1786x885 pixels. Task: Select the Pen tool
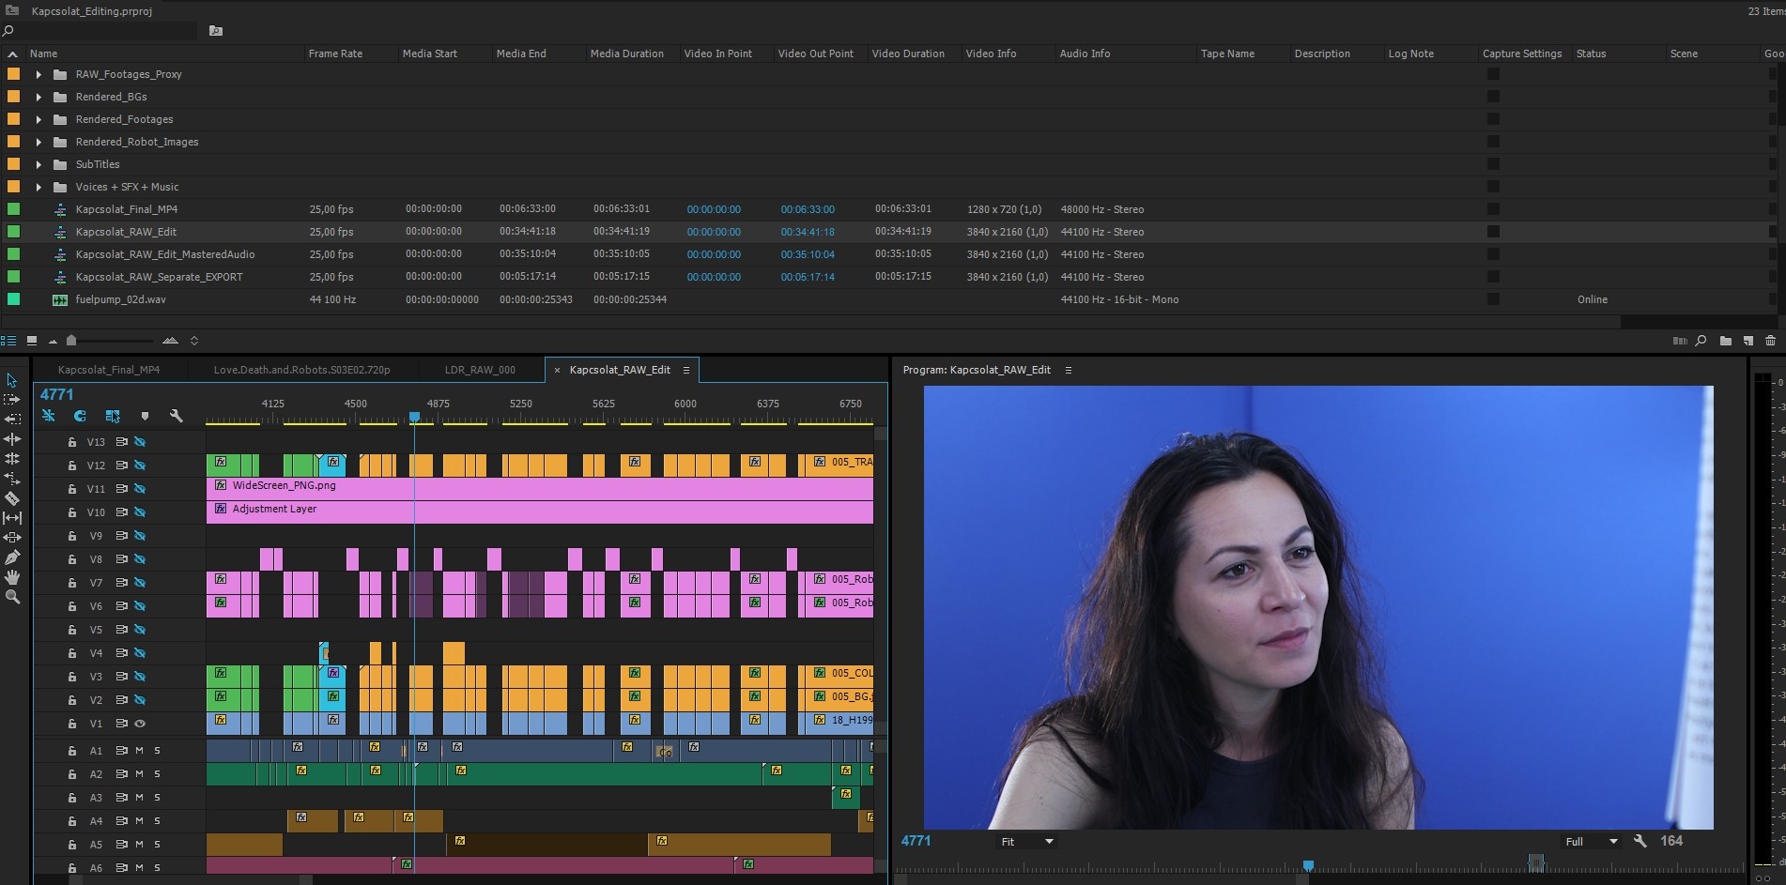point(12,557)
